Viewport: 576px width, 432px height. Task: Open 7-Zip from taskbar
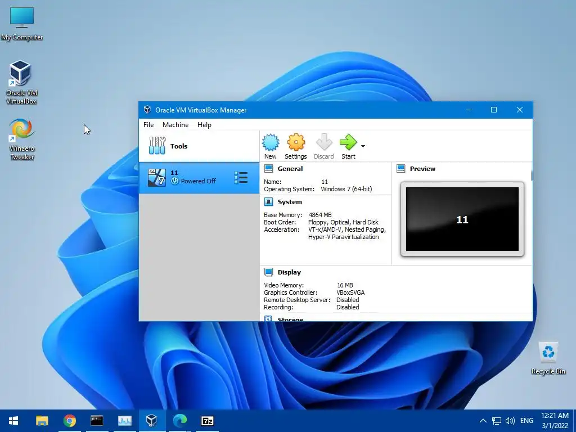point(208,421)
